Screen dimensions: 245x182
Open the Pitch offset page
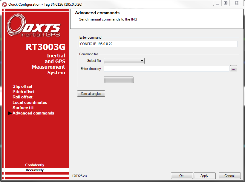[x=23, y=92]
